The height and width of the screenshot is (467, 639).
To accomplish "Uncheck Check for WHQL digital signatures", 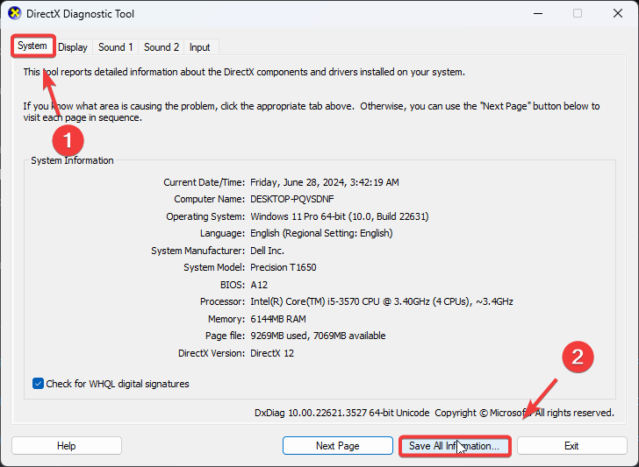I will pos(38,384).
